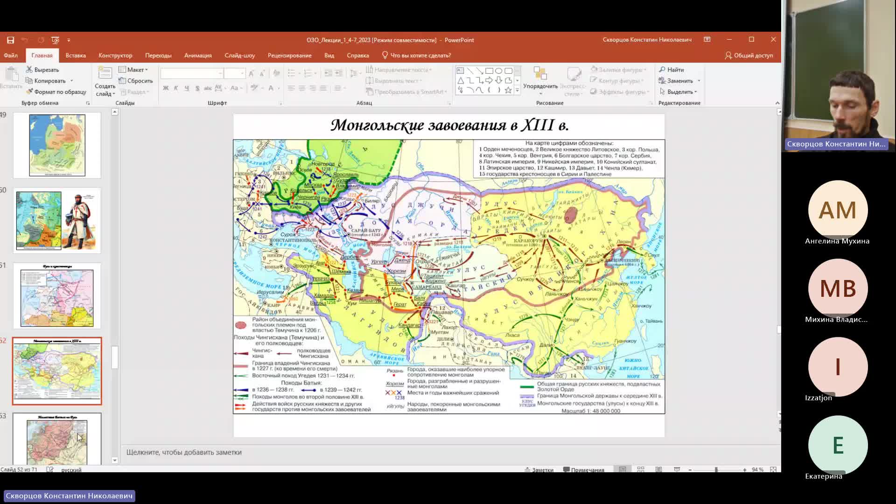896x504 pixels.
Task: Click the 94 % zoom level
Action: (x=757, y=469)
